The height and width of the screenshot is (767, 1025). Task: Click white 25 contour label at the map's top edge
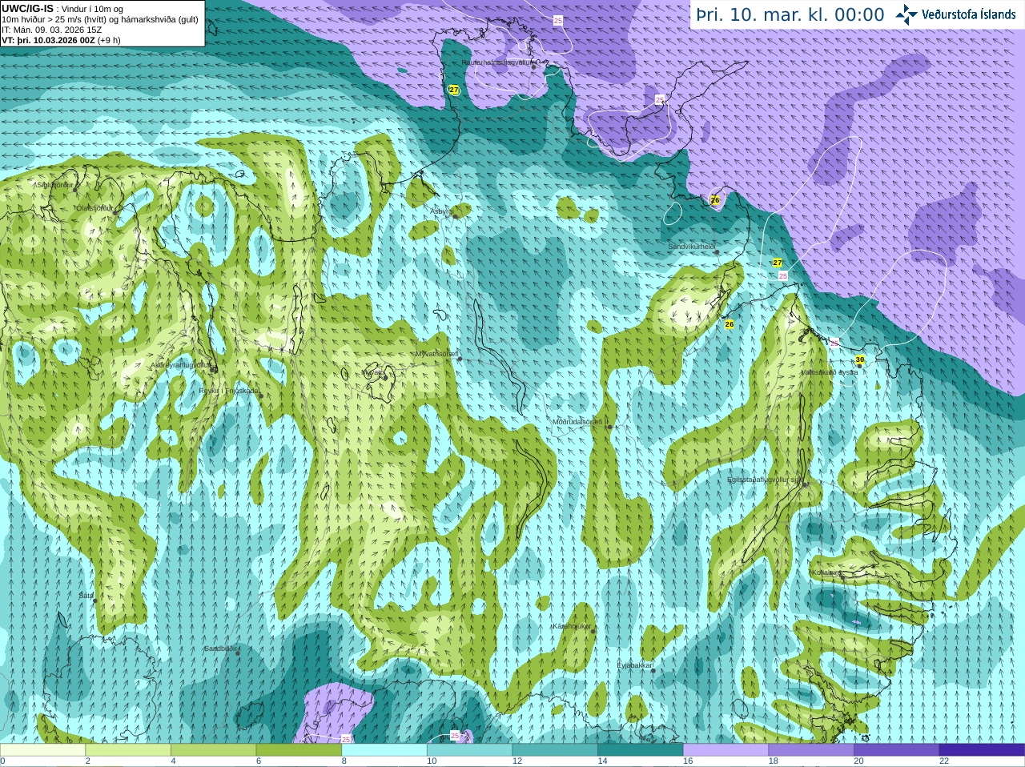(x=558, y=20)
